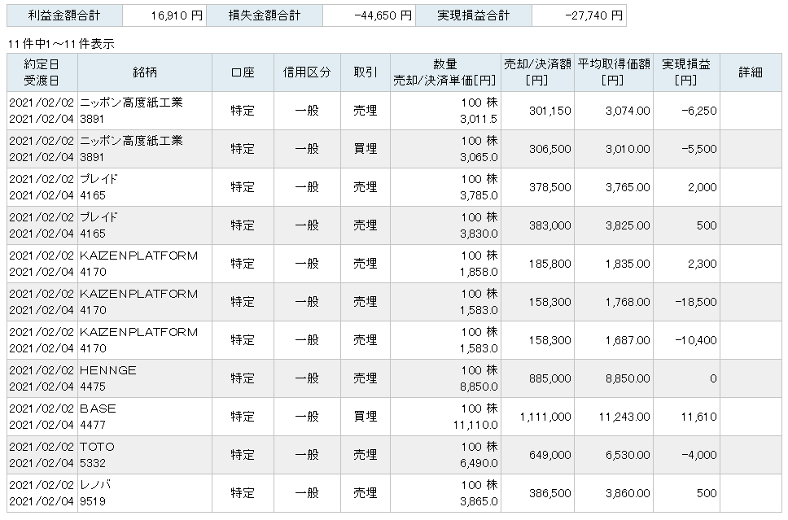
Task: Select the 取引 column header
Action: (x=366, y=72)
